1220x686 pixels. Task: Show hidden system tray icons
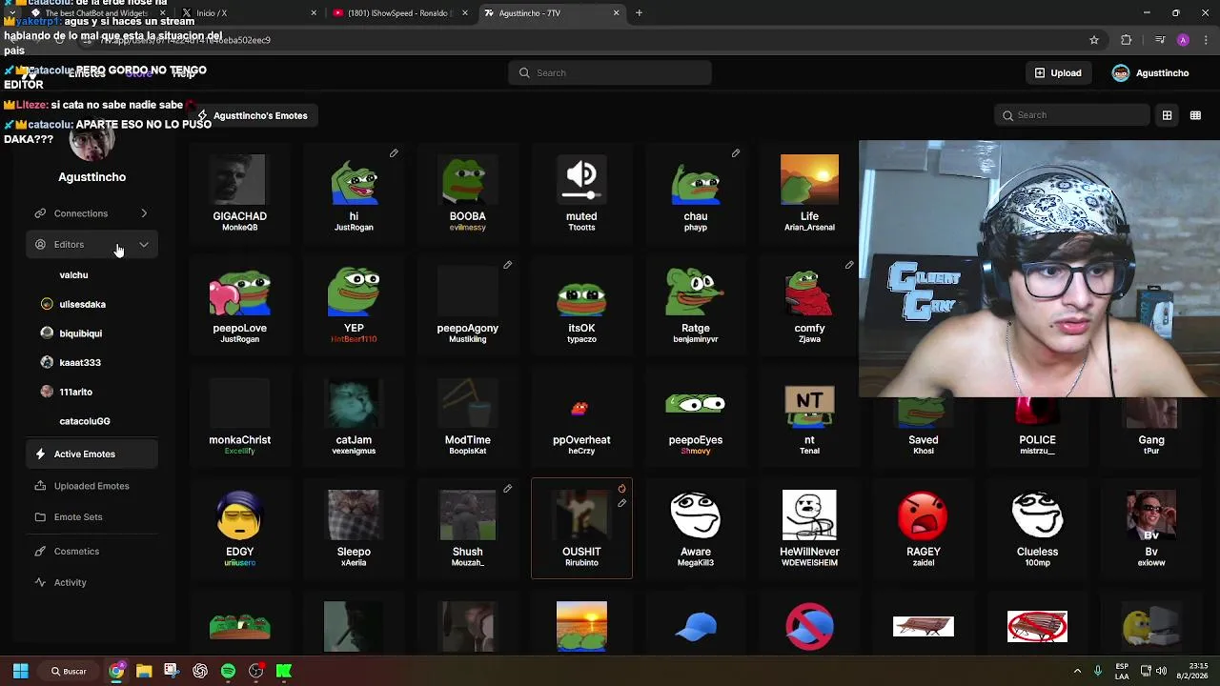point(1077,671)
